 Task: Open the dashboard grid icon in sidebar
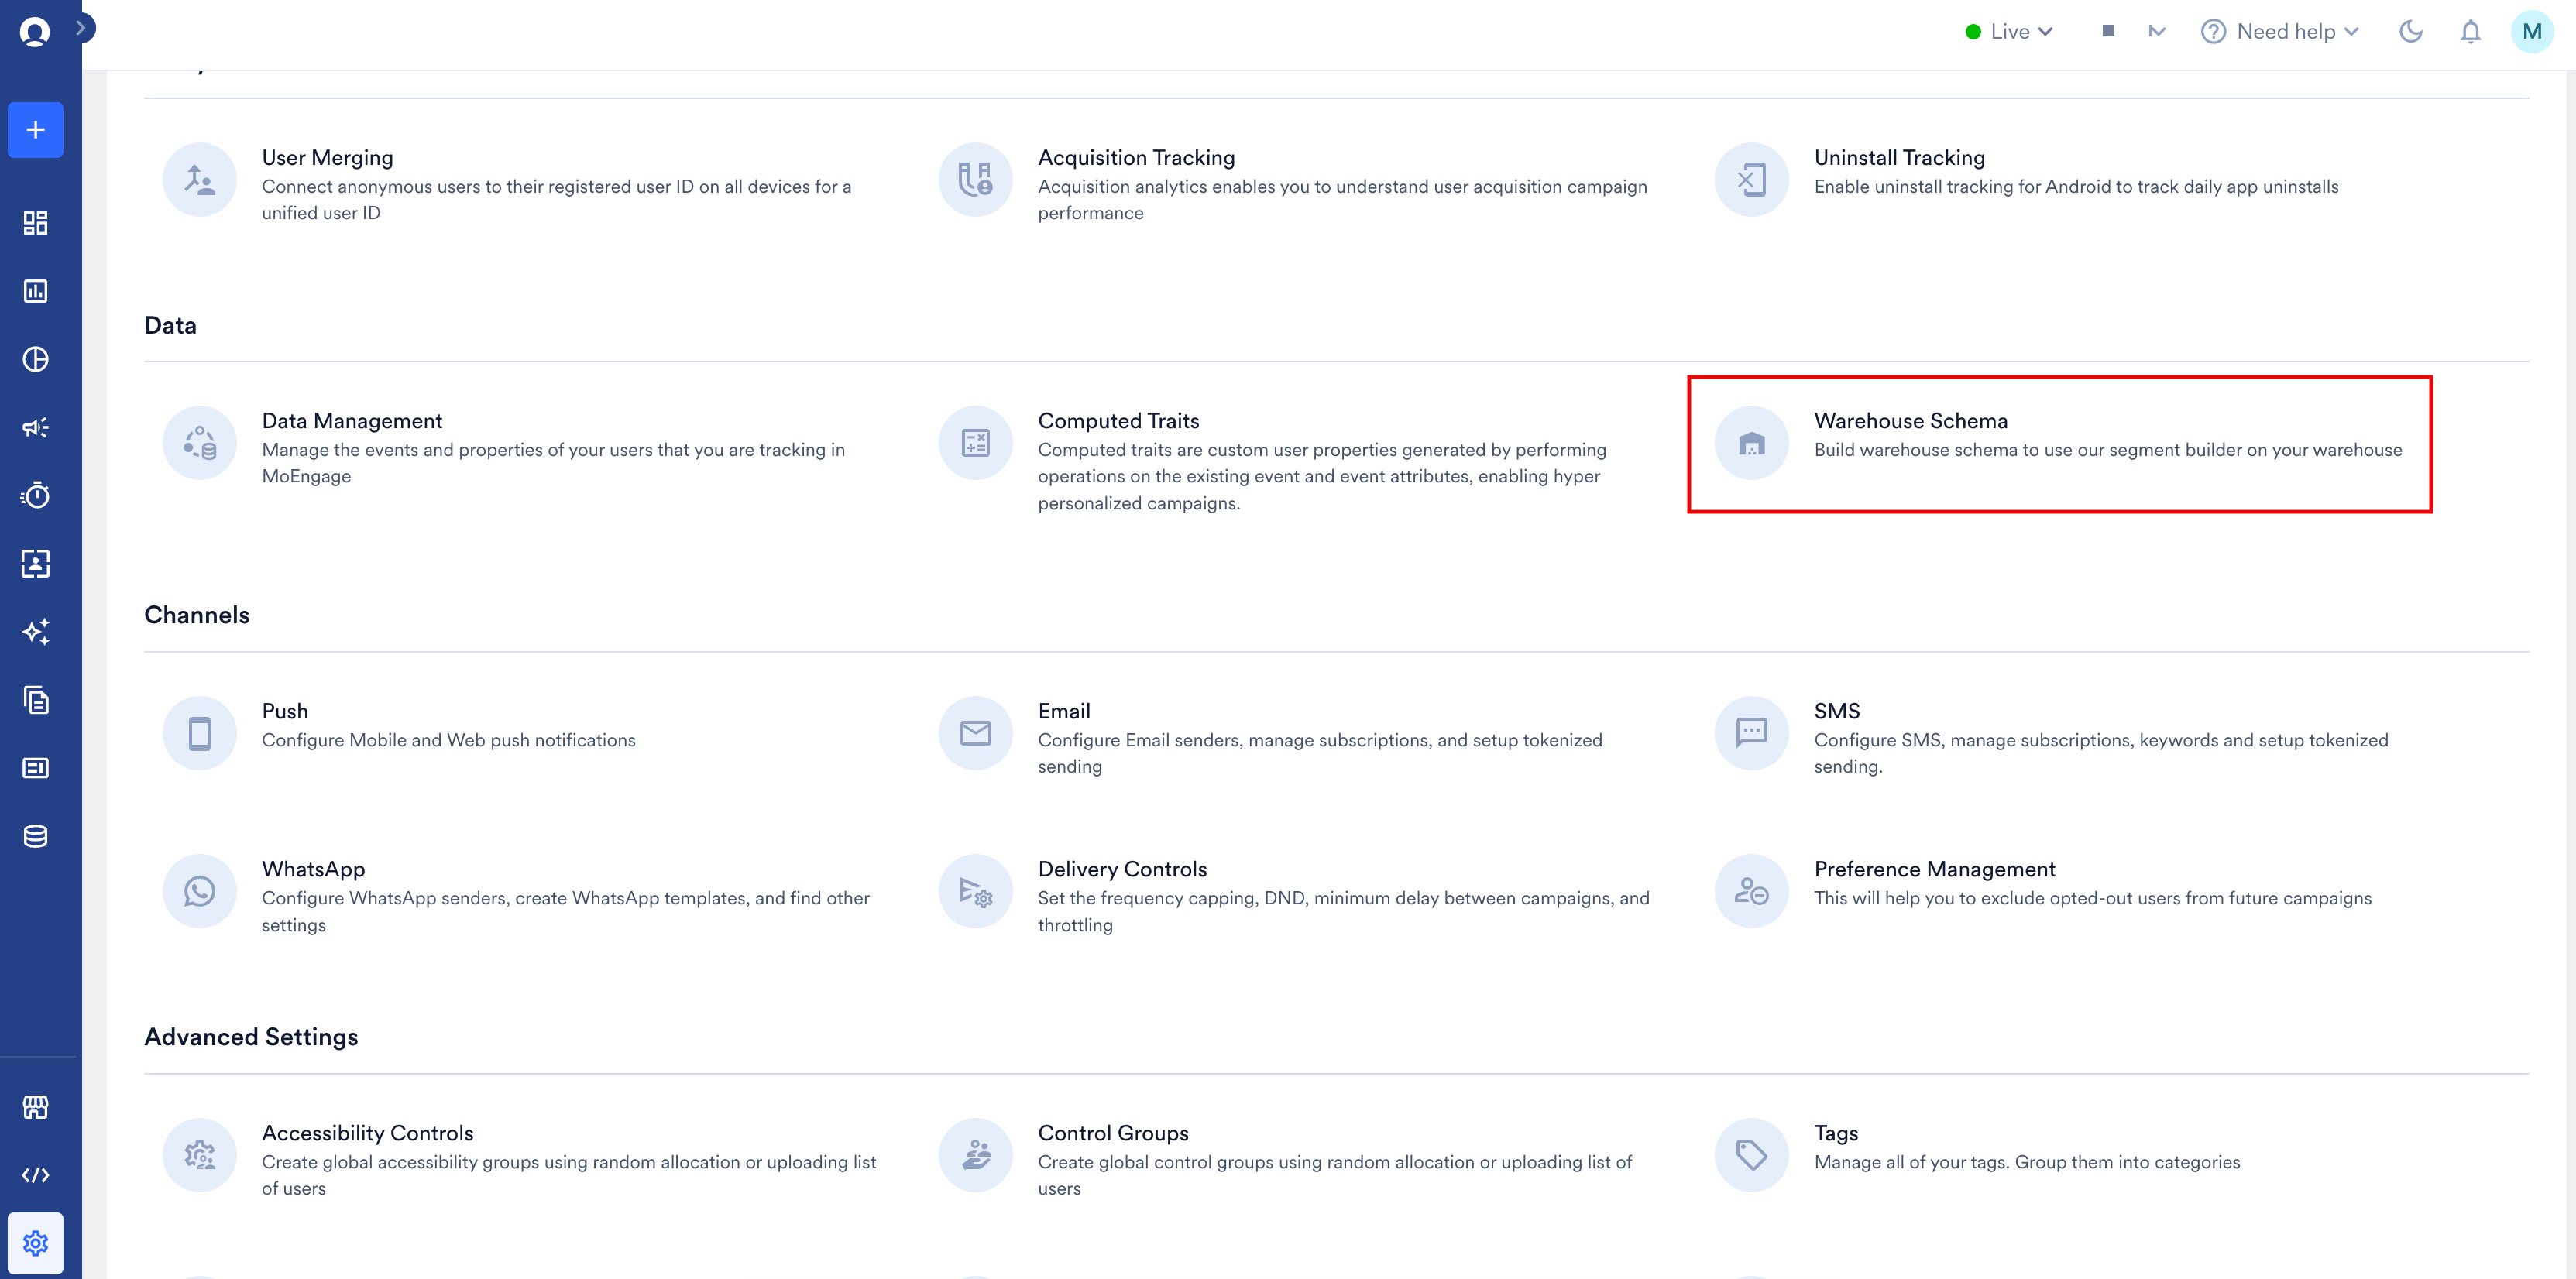(x=35, y=223)
